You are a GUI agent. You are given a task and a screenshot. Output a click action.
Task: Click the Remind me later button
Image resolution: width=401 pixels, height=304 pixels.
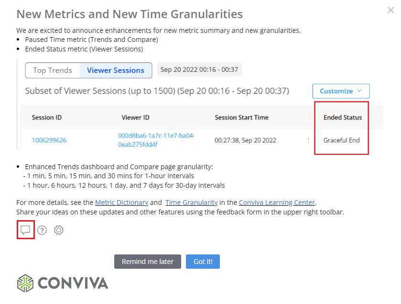point(148,262)
